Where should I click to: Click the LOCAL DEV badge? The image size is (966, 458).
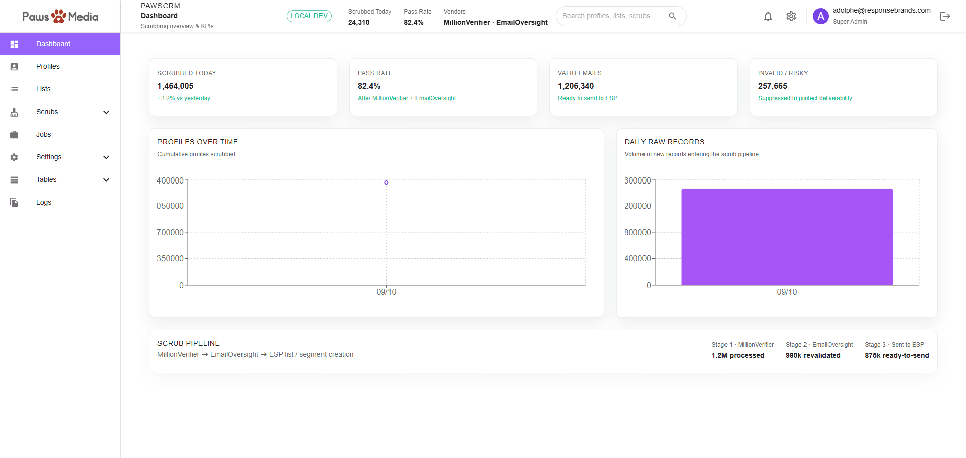tap(309, 16)
